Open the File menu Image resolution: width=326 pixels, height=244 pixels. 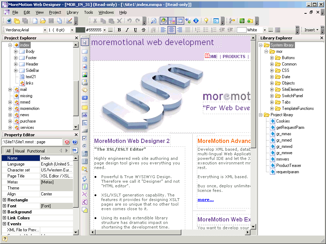15,12
